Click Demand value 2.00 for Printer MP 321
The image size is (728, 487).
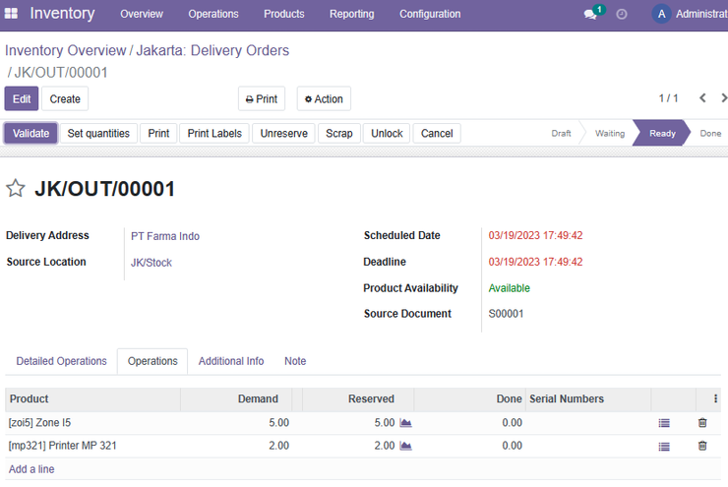(278, 446)
